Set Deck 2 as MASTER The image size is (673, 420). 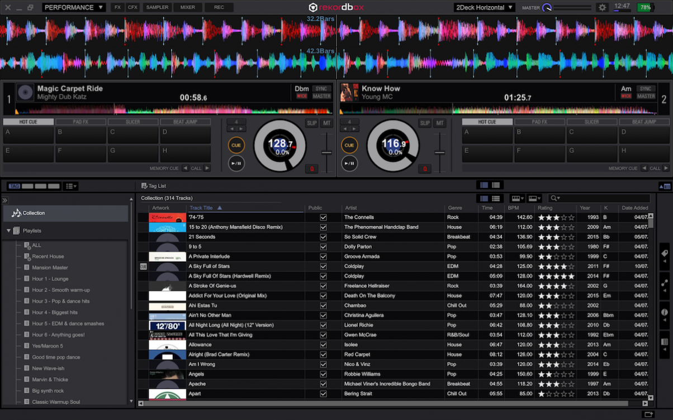coord(646,96)
